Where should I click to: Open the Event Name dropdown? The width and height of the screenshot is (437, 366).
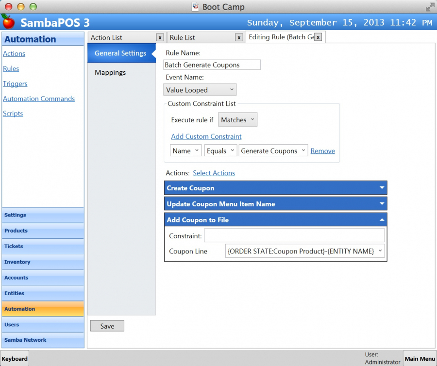pyautogui.click(x=200, y=90)
